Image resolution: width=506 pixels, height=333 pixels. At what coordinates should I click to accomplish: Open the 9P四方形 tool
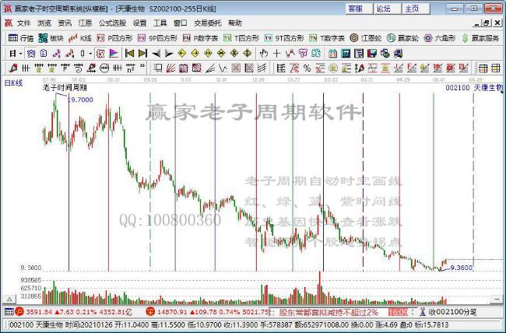tap(157, 38)
